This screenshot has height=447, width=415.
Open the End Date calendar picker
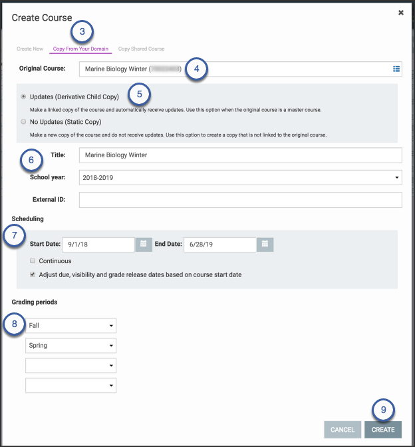pos(265,244)
